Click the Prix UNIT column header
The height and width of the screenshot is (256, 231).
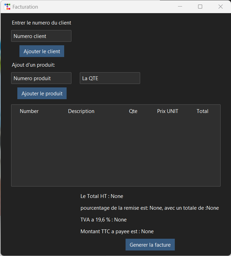tap(167, 111)
